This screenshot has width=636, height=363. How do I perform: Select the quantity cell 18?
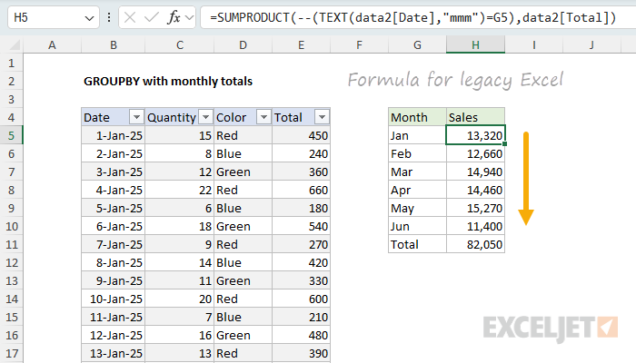(180, 226)
